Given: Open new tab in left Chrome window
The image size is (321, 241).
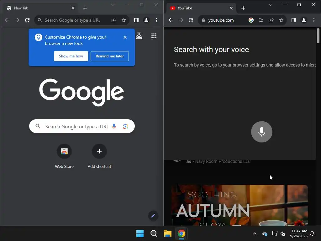Looking at the screenshot, I should tap(85, 8).
